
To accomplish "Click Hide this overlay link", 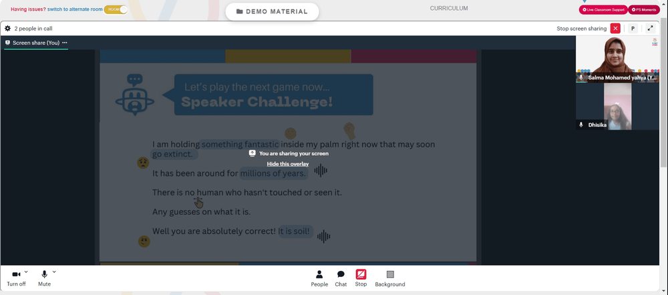I will [287, 164].
